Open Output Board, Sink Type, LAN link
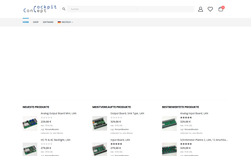Image resolution: width=251 pixels, height=156 pixels. (127, 113)
